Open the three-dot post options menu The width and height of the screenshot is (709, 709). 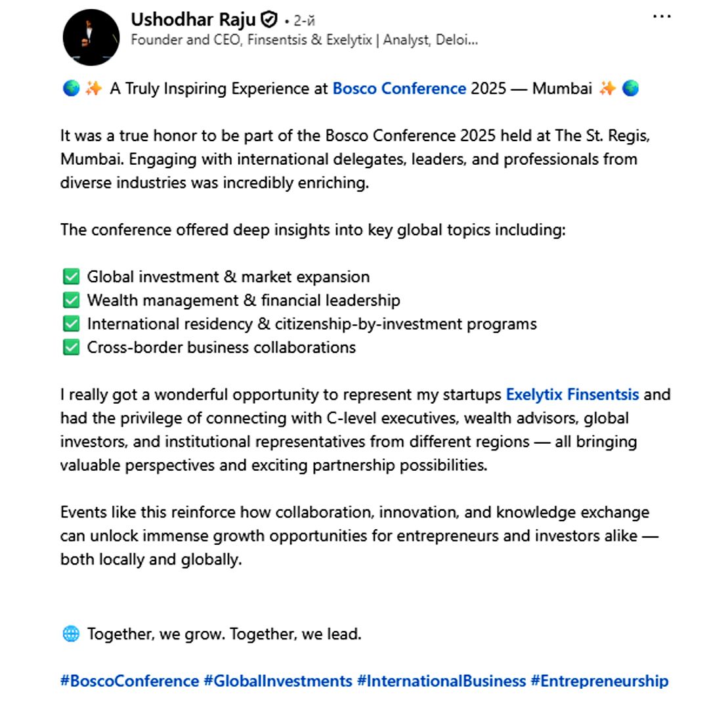click(661, 17)
